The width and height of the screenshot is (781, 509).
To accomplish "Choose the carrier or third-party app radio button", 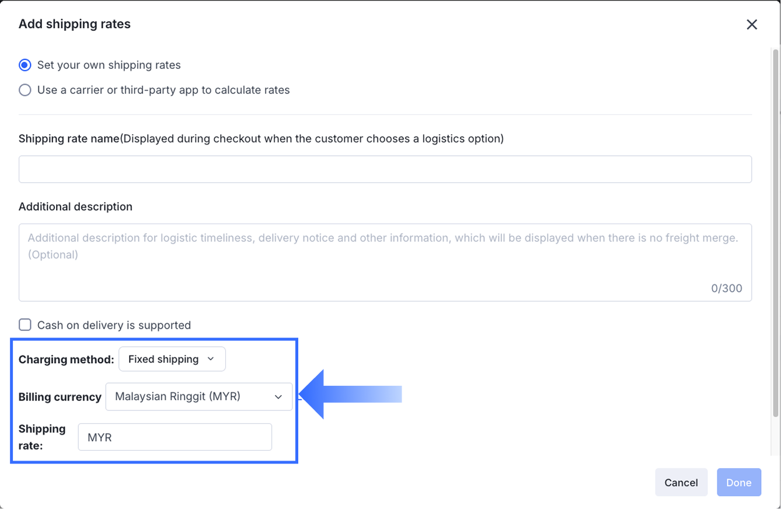I will pos(25,90).
